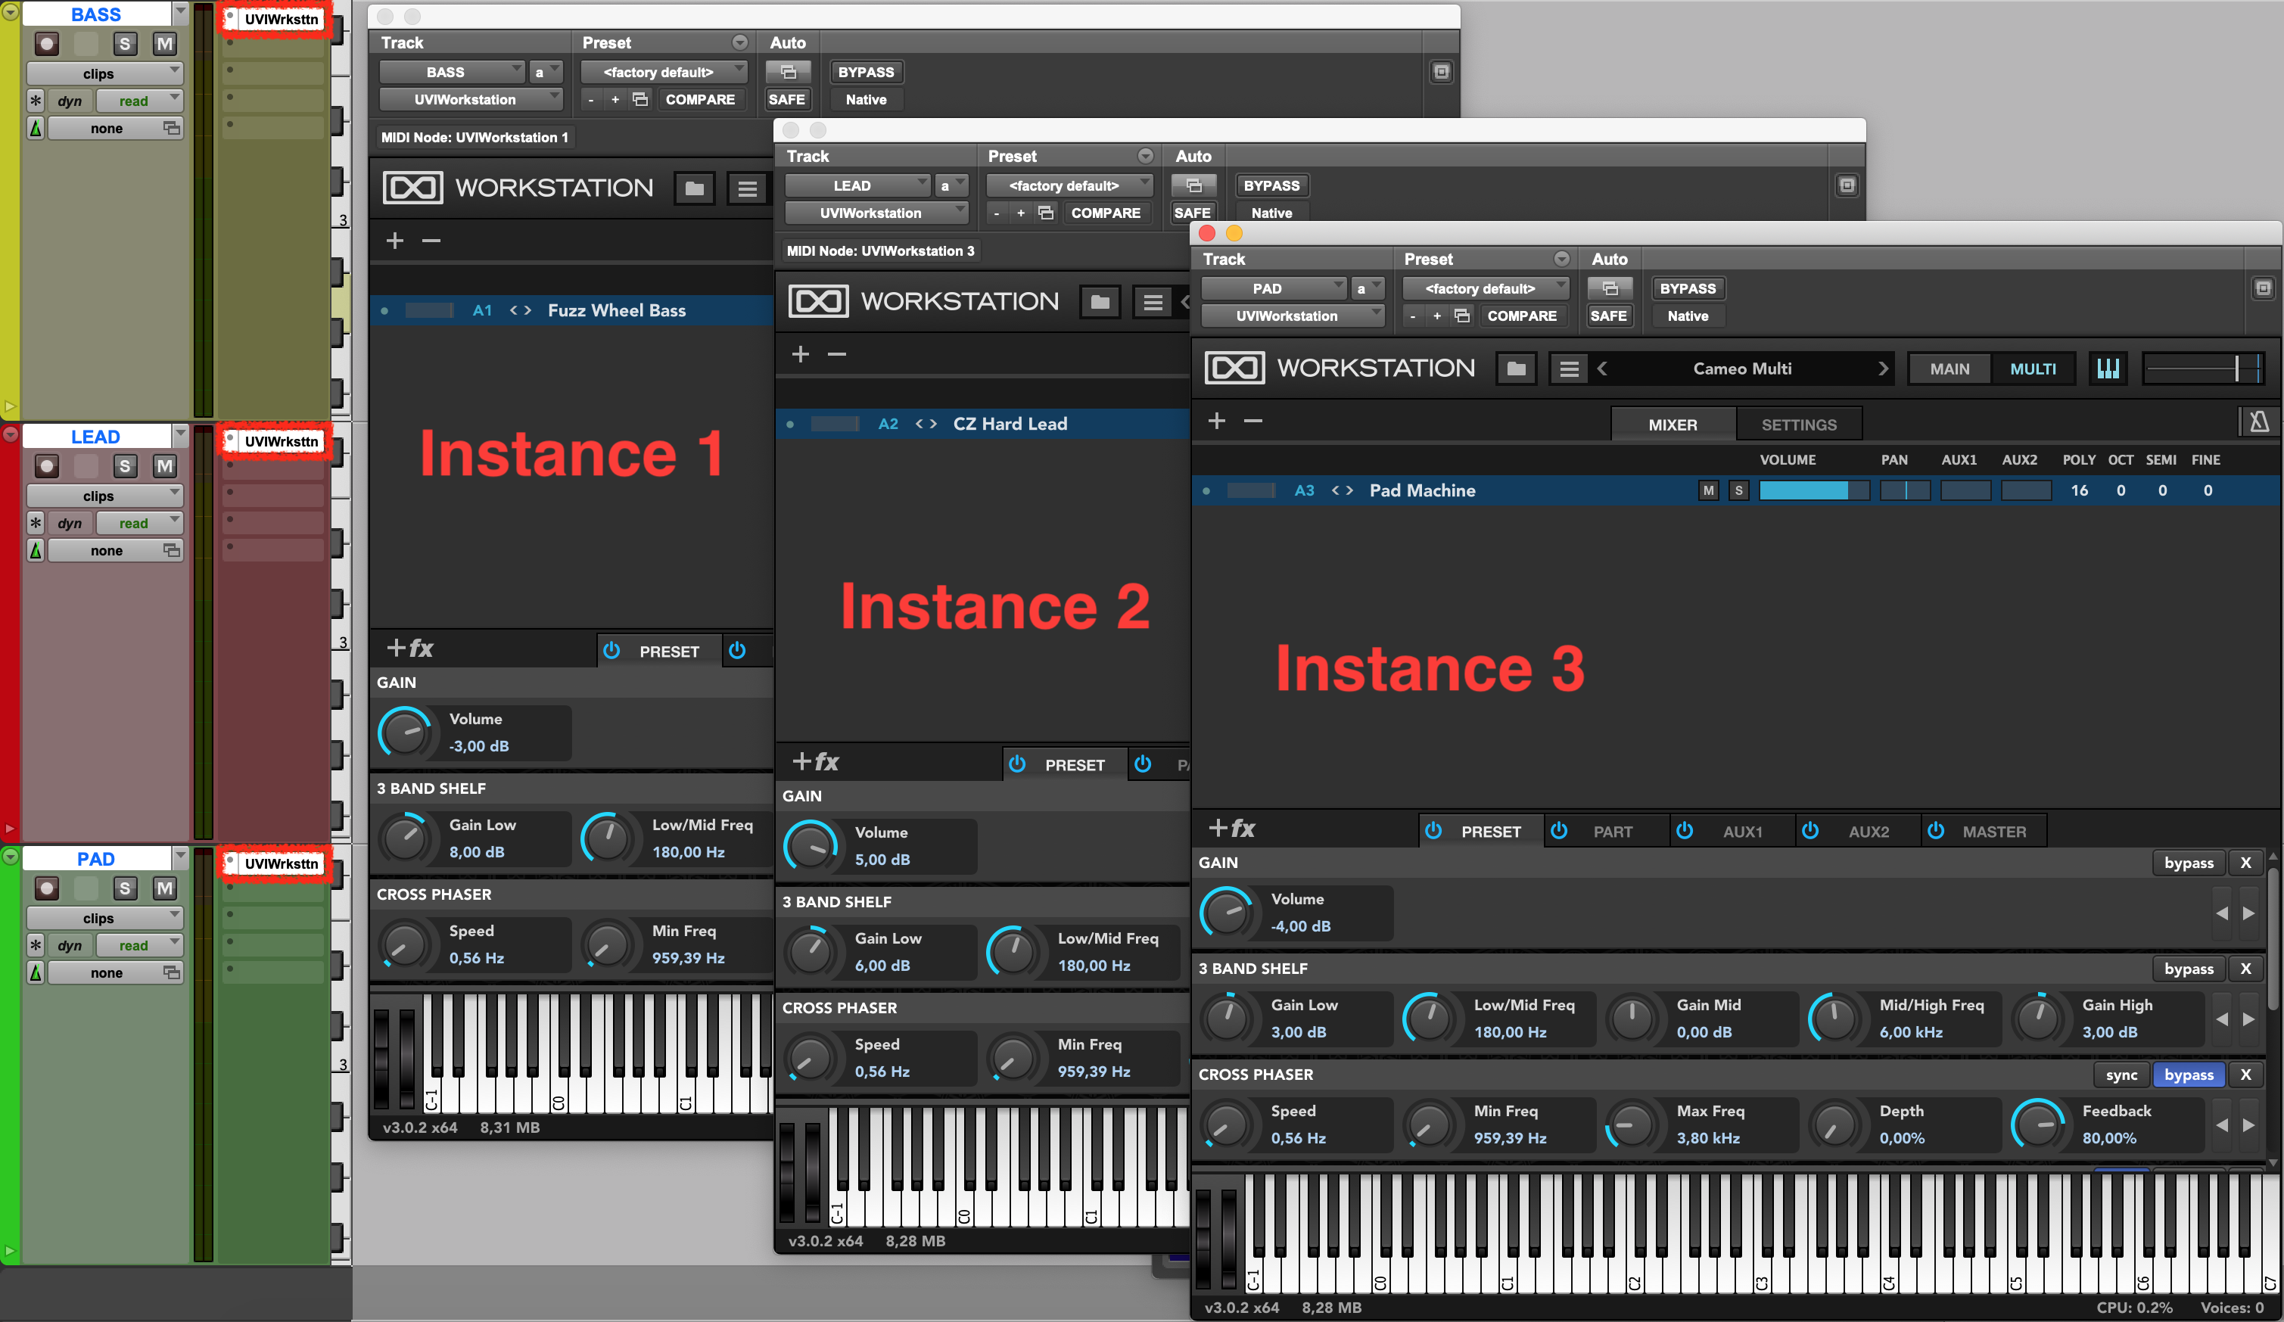Open BASS track selector in plugin window
Viewport: 2284px width, 1322px height.
[451, 72]
